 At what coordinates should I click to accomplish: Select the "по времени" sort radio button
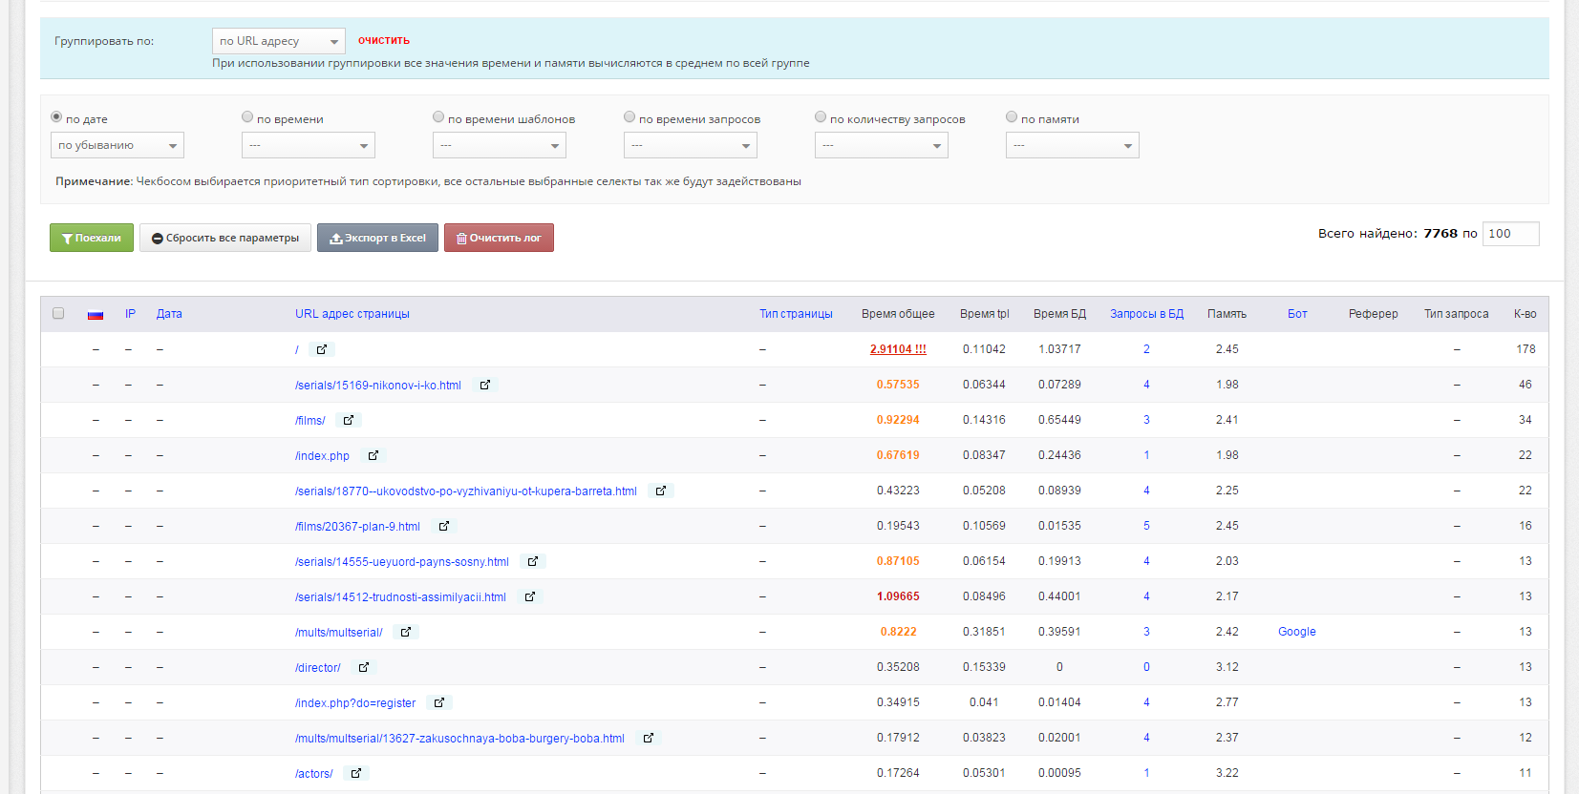[247, 116]
